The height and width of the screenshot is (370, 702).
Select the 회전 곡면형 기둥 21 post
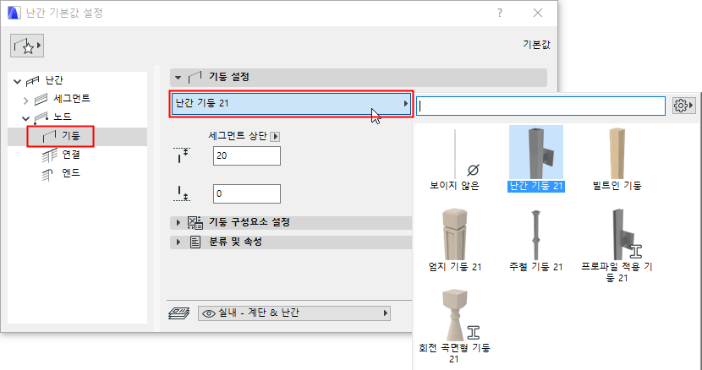click(455, 326)
